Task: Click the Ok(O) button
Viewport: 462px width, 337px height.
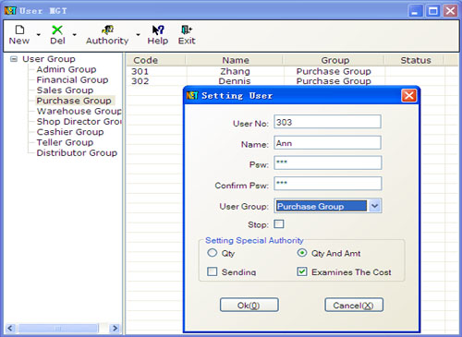Action: [x=249, y=305]
